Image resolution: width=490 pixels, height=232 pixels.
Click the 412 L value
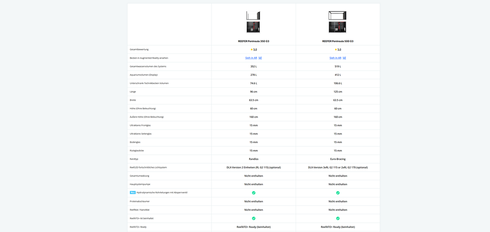pos(338,75)
